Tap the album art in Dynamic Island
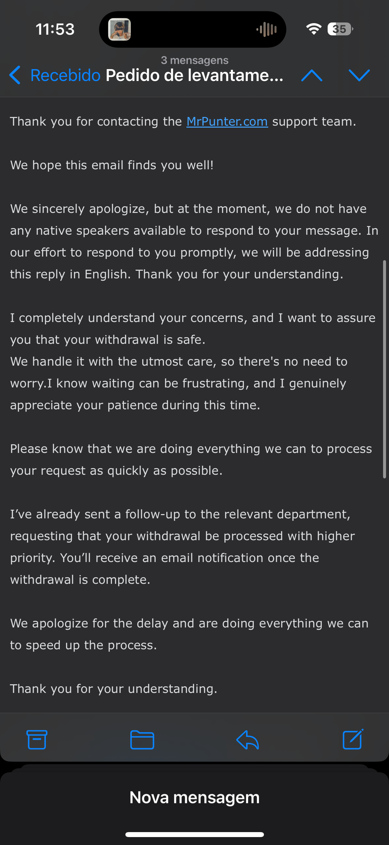This screenshot has width=389, height=845. tap(119, 29)
